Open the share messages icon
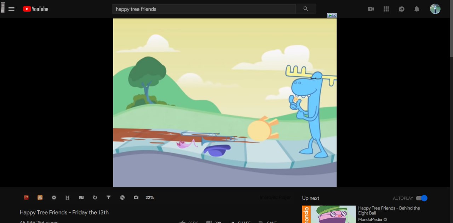Screen dimensions: 453x223 [x=401, y=9]
